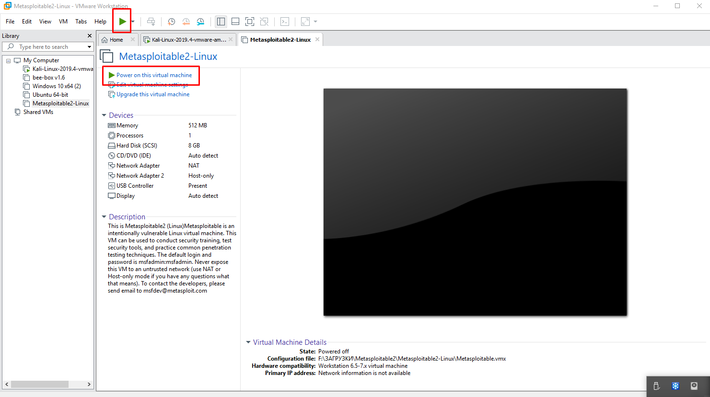Click the console view toolbar icon

click(x=285, y=22)
